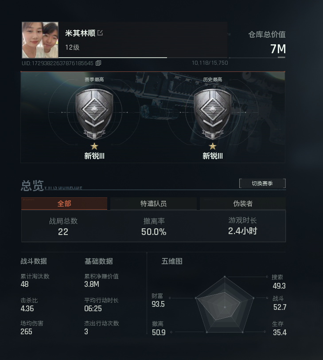Open the player avatar photo
323x360 pixels.
(x=40, y=40)
